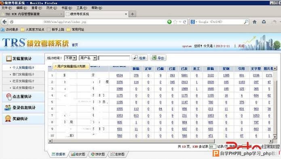281x159 pixels.
Task: Click the 检索 search button
Action: [140, 58]
